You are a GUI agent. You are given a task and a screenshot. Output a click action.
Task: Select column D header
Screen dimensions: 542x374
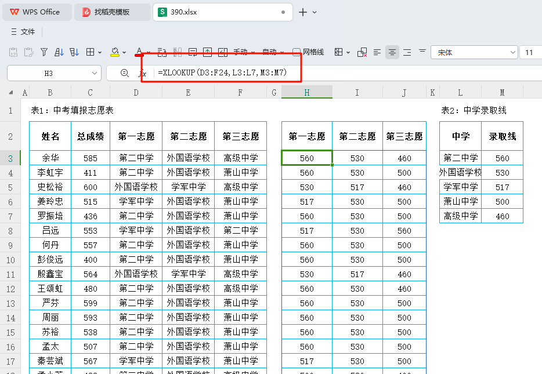point(136,92)
